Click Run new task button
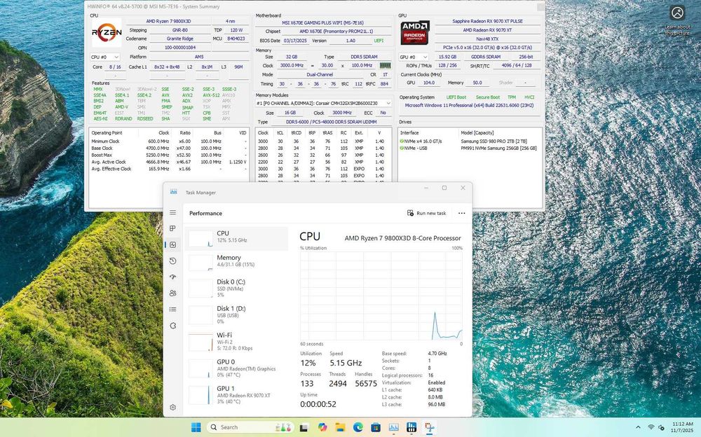The width and height of the screenshot is (701, 437). coord(426,213)
